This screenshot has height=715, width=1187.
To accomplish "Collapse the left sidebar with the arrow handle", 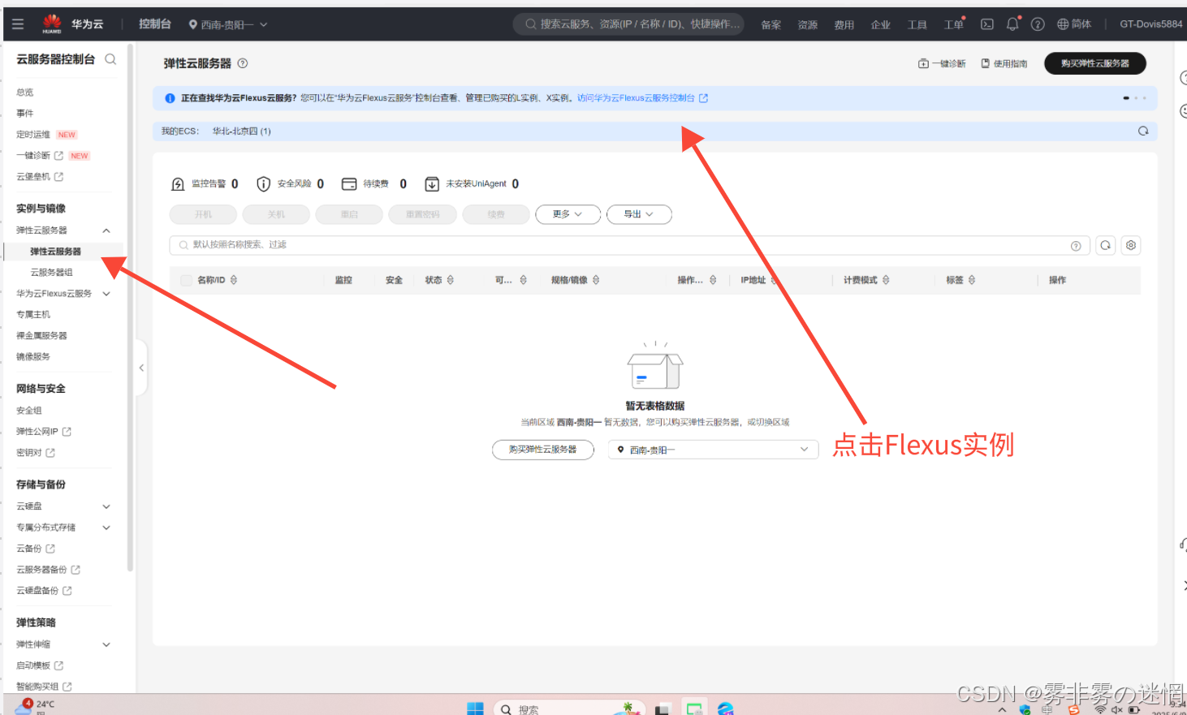I will click(x=141, y=368).
